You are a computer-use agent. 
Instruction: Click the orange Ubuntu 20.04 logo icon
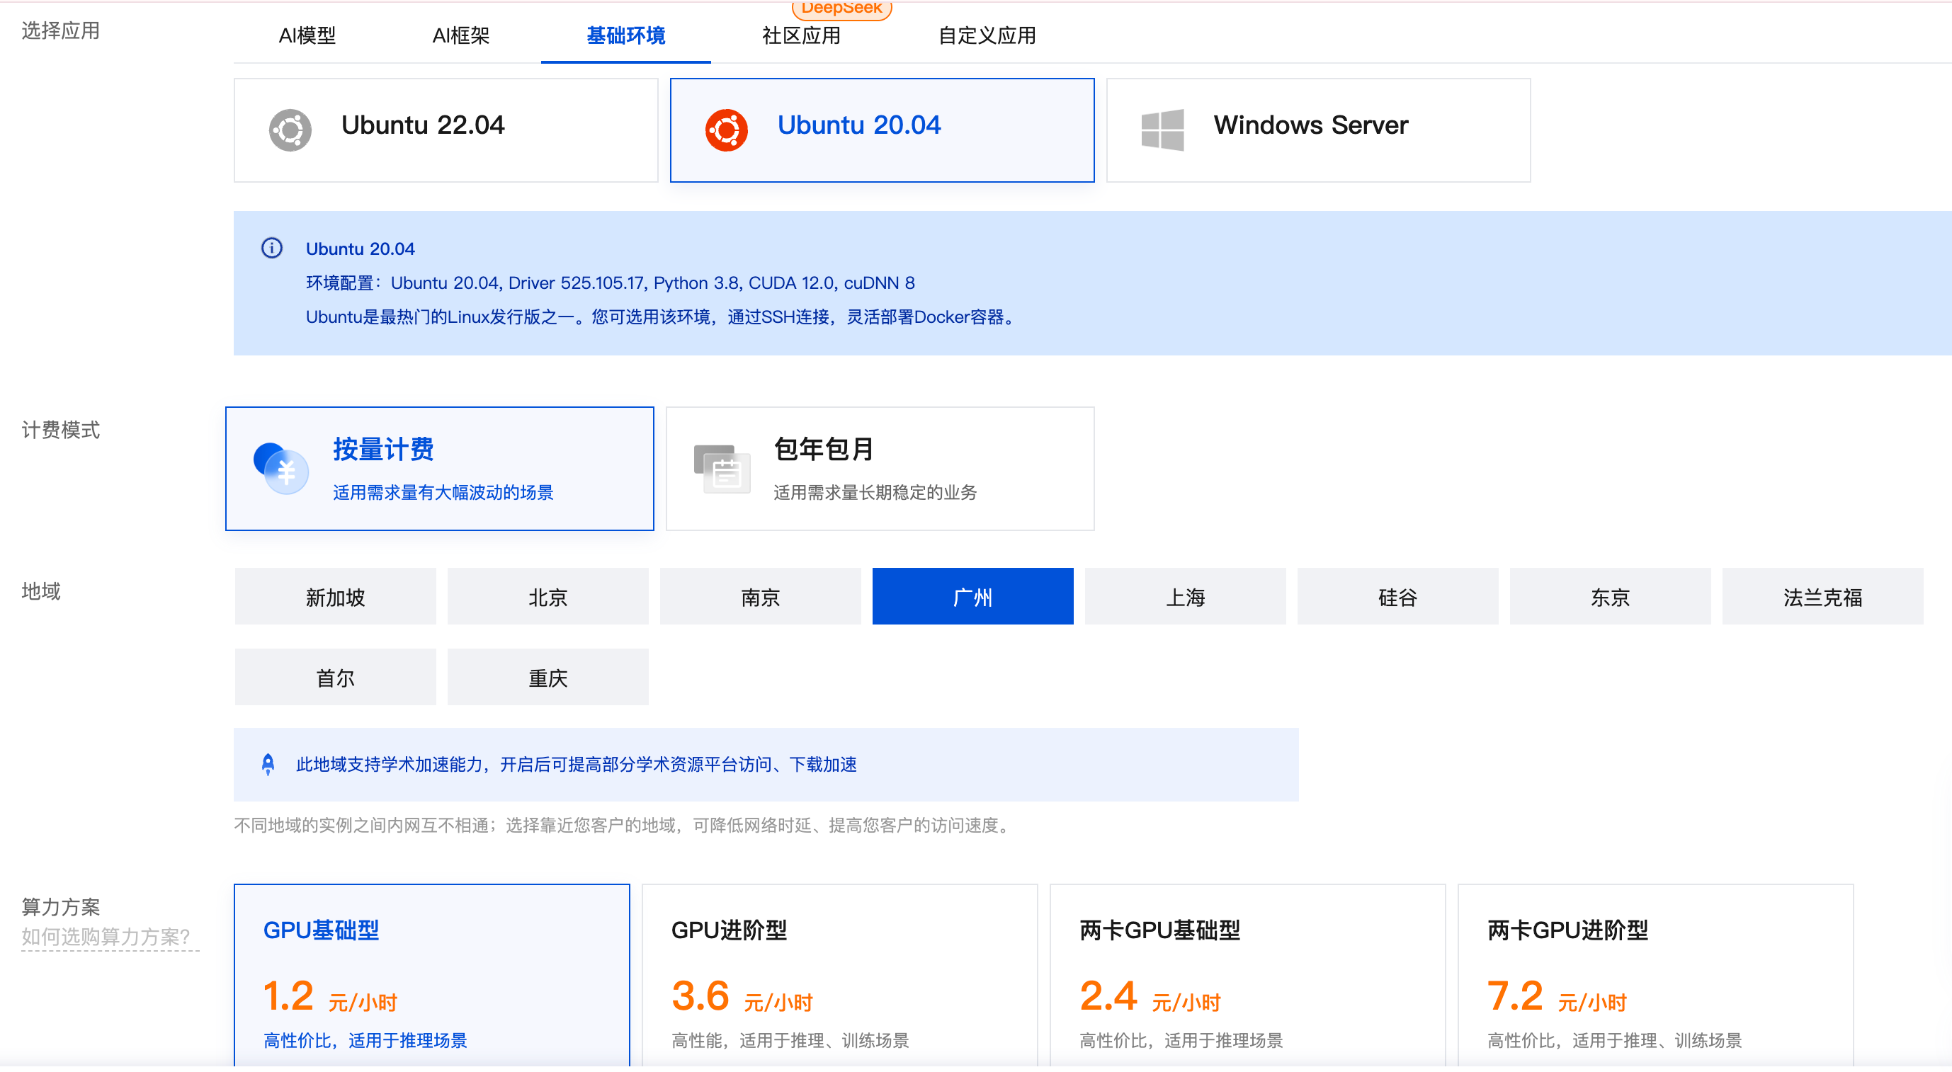pyautogui.click(x=726, y=130)
